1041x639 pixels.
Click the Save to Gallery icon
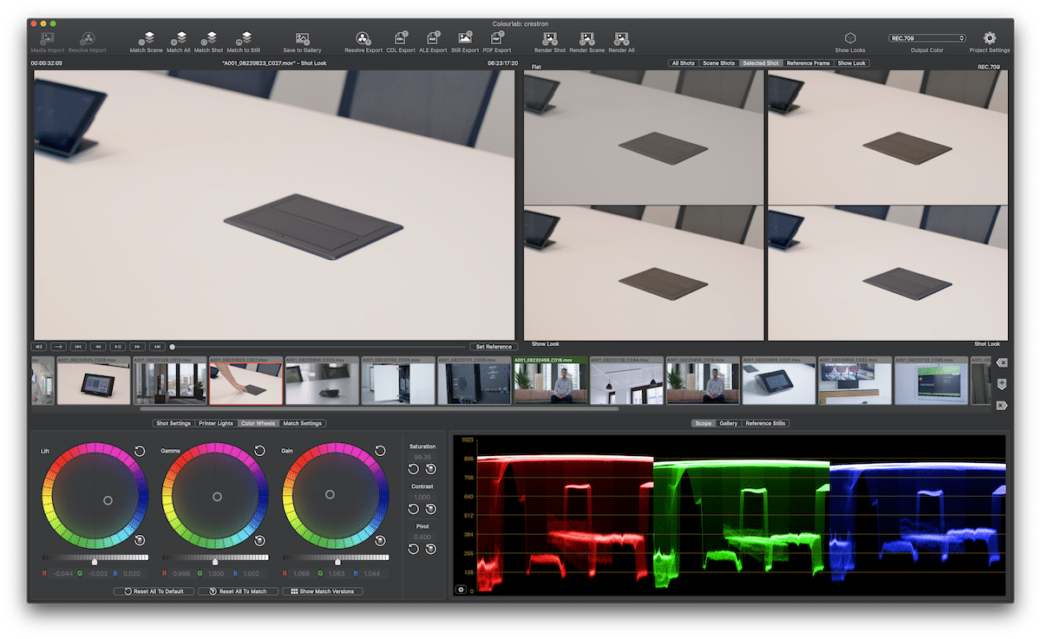point(302,39)
